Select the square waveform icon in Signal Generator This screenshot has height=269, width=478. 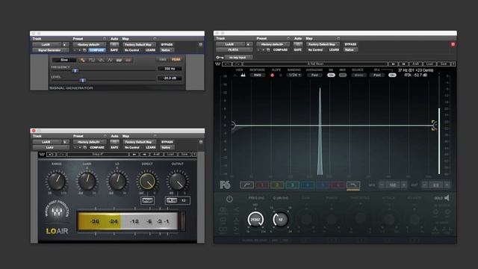92,60
